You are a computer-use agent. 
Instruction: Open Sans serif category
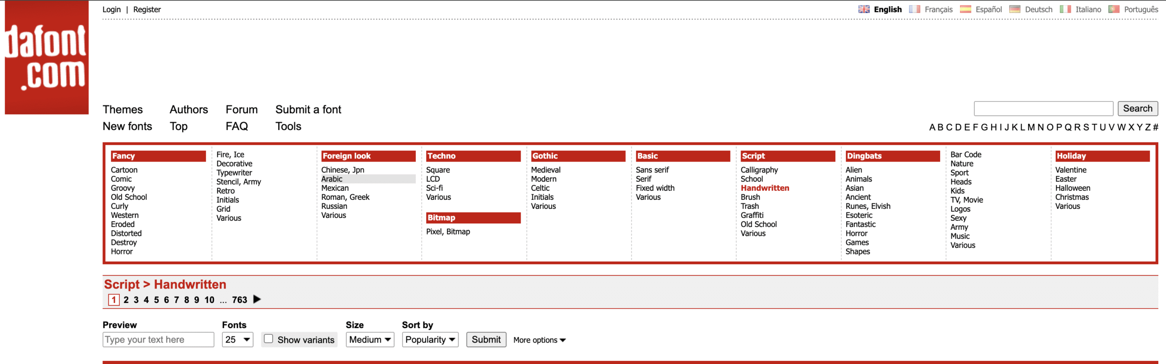(x=652, y=170)
